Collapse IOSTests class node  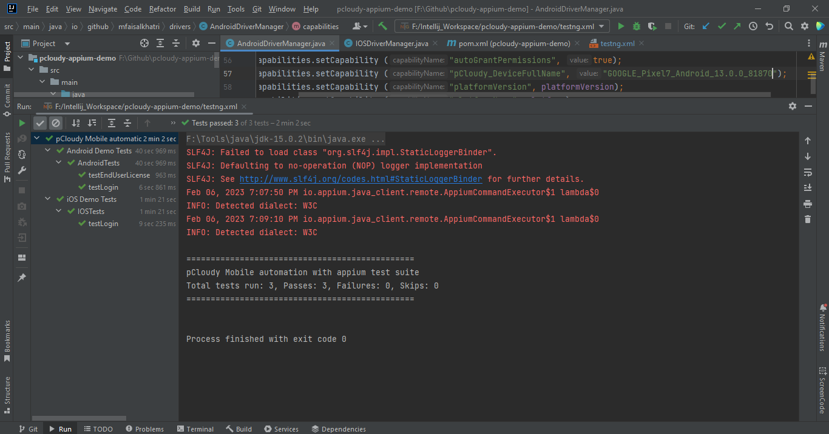(x=59, y=212)
